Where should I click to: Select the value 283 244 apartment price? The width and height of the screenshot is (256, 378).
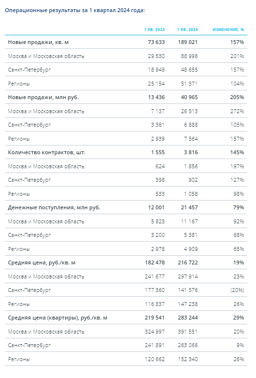click(188, 318)
